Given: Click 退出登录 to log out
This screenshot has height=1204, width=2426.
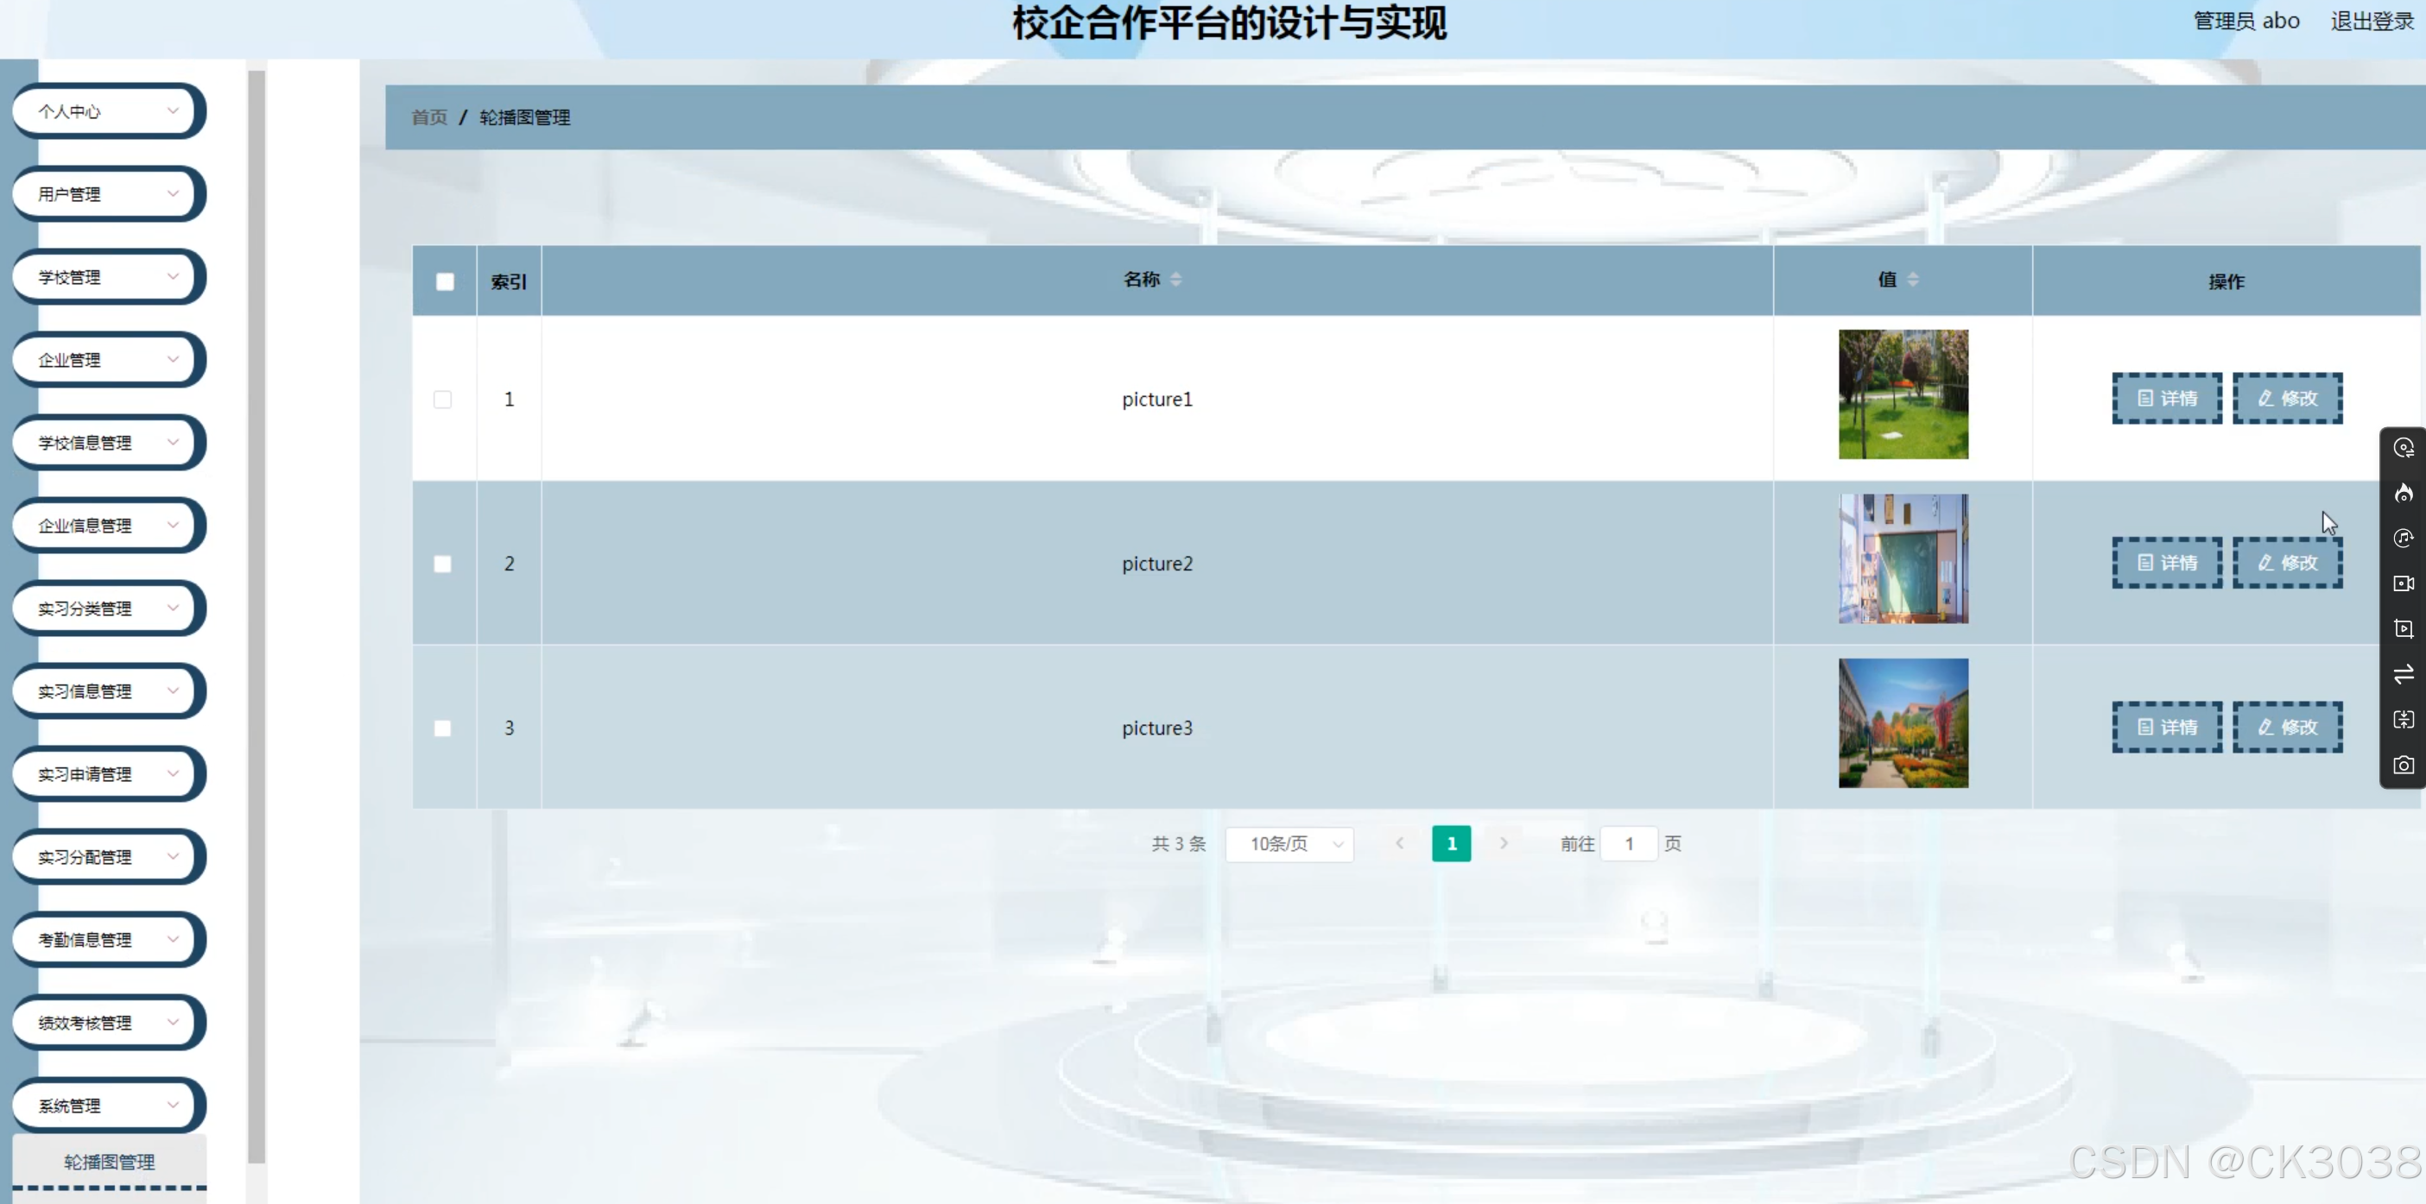Looking at the screenshot, I should coord(2372,20).
